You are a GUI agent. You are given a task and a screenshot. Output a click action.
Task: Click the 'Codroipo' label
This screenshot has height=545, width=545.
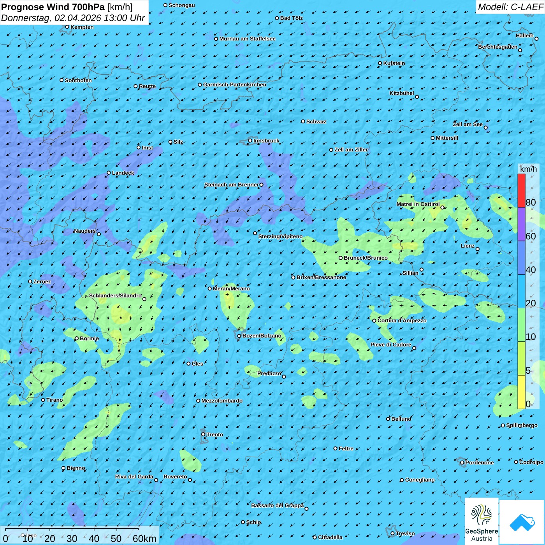(531, 462)
